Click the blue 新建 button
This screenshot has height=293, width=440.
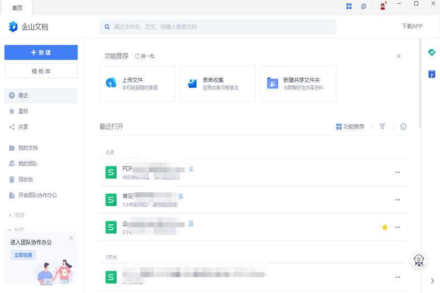(x=41, y=52)
